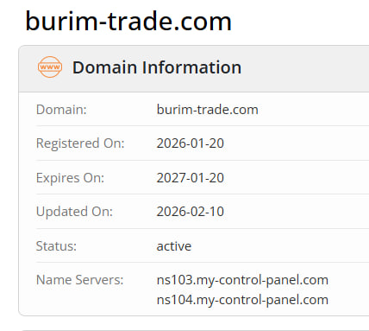Select the registered date 2026-01-20
The height and width of the screenshot is (331, 369).
[190, 143]
